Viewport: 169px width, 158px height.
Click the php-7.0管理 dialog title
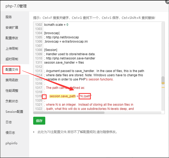coord(16,6)
